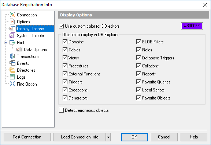Uncheck Local Scripts checkbox

138,90
